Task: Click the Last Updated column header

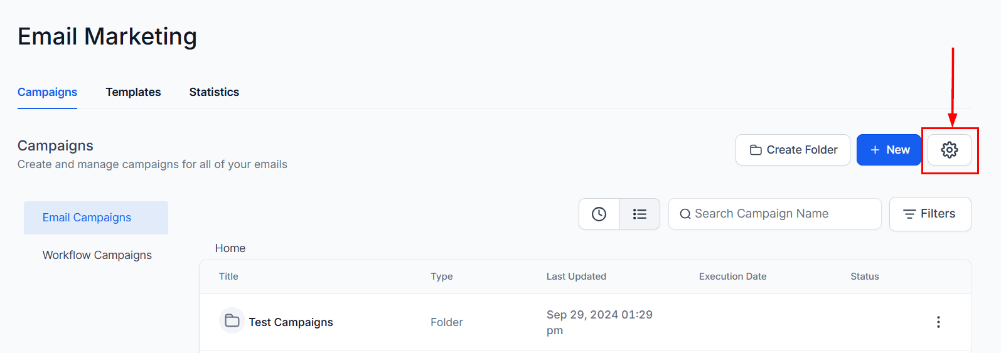Action: tap(576, 277)
